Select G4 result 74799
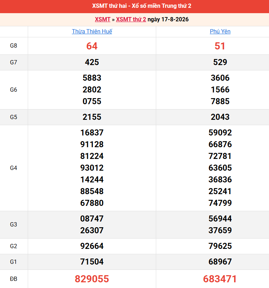269x288 pixels. pyautogui.click(x=220, y=203)
